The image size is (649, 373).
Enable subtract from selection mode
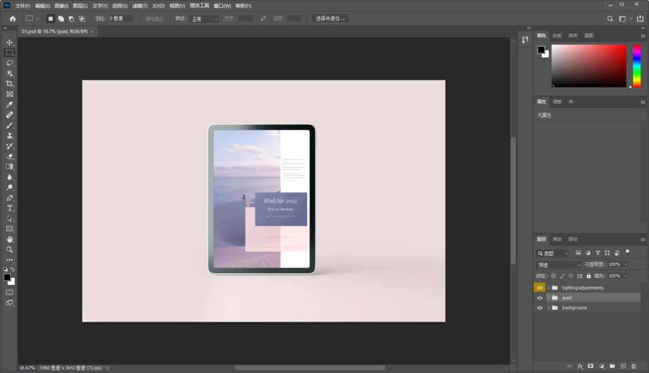(71, 18)
